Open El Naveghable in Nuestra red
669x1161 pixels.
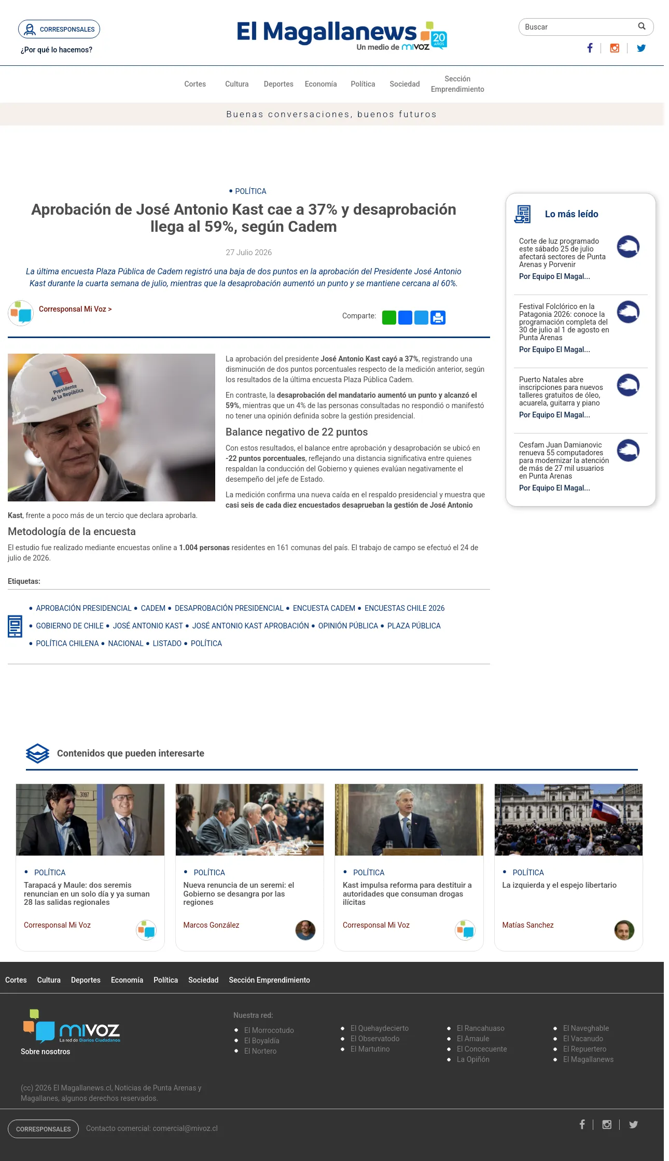pos(586,1028)
